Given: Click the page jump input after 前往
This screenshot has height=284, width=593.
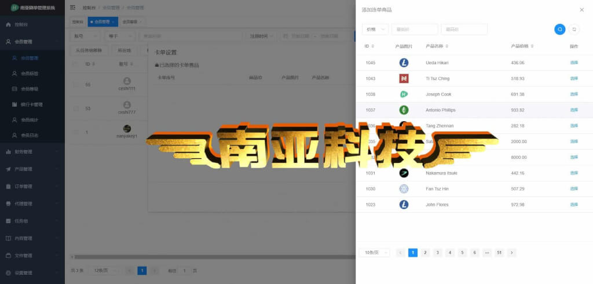Looking at the screenshot, I should coord(184,271).
